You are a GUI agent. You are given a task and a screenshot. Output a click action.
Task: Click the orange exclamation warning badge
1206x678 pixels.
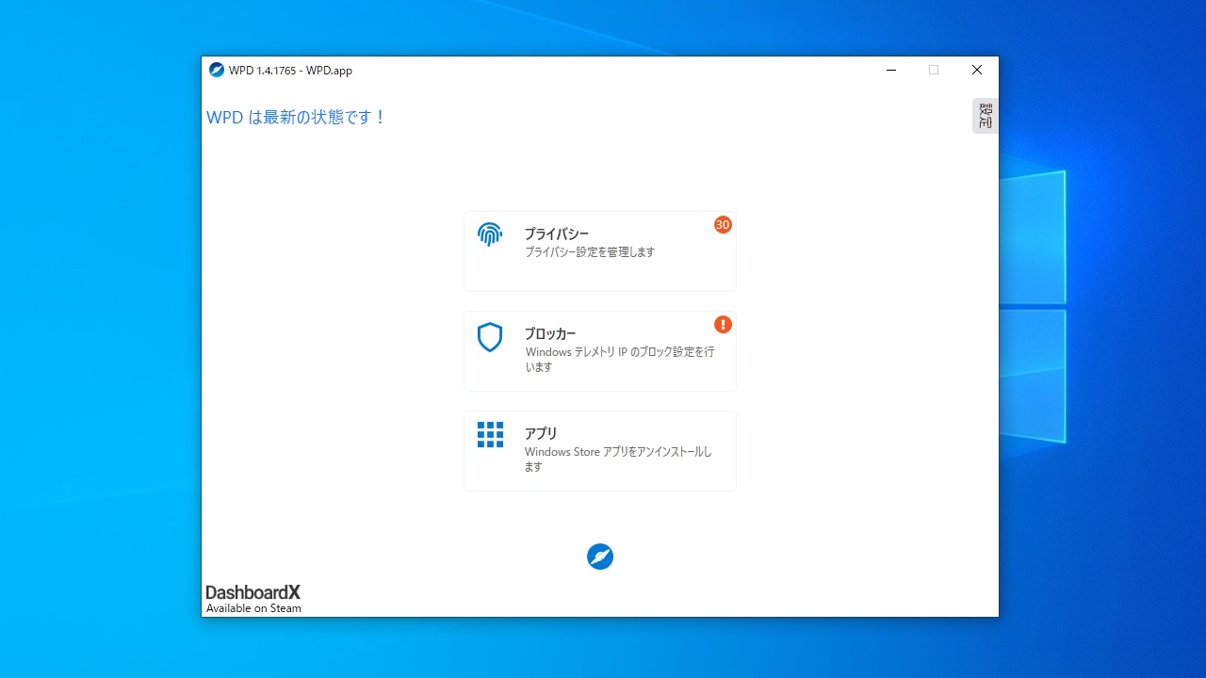[x=723, y=325]
